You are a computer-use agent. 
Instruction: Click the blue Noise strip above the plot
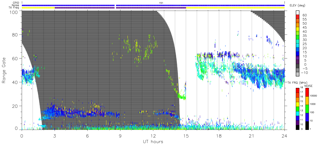153,5
